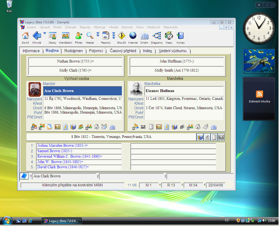Switch to the Vedení výzkumu tab
This screenshot has width=279, height=226.
[x=173, y=51]
